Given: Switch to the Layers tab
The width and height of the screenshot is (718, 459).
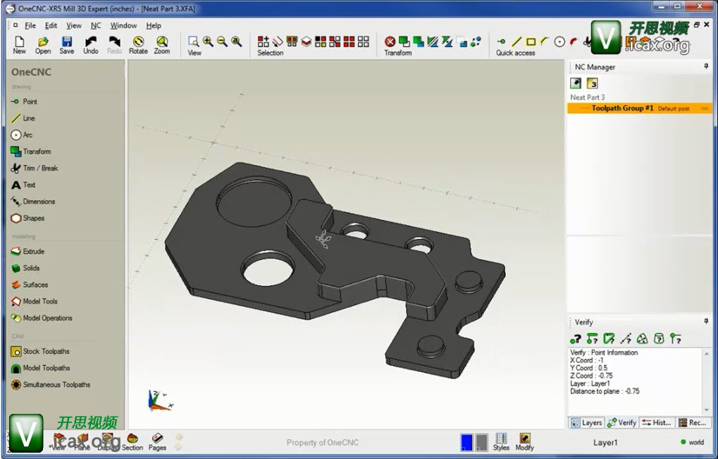Looking at the screenshot, I should tap(586, 423).
